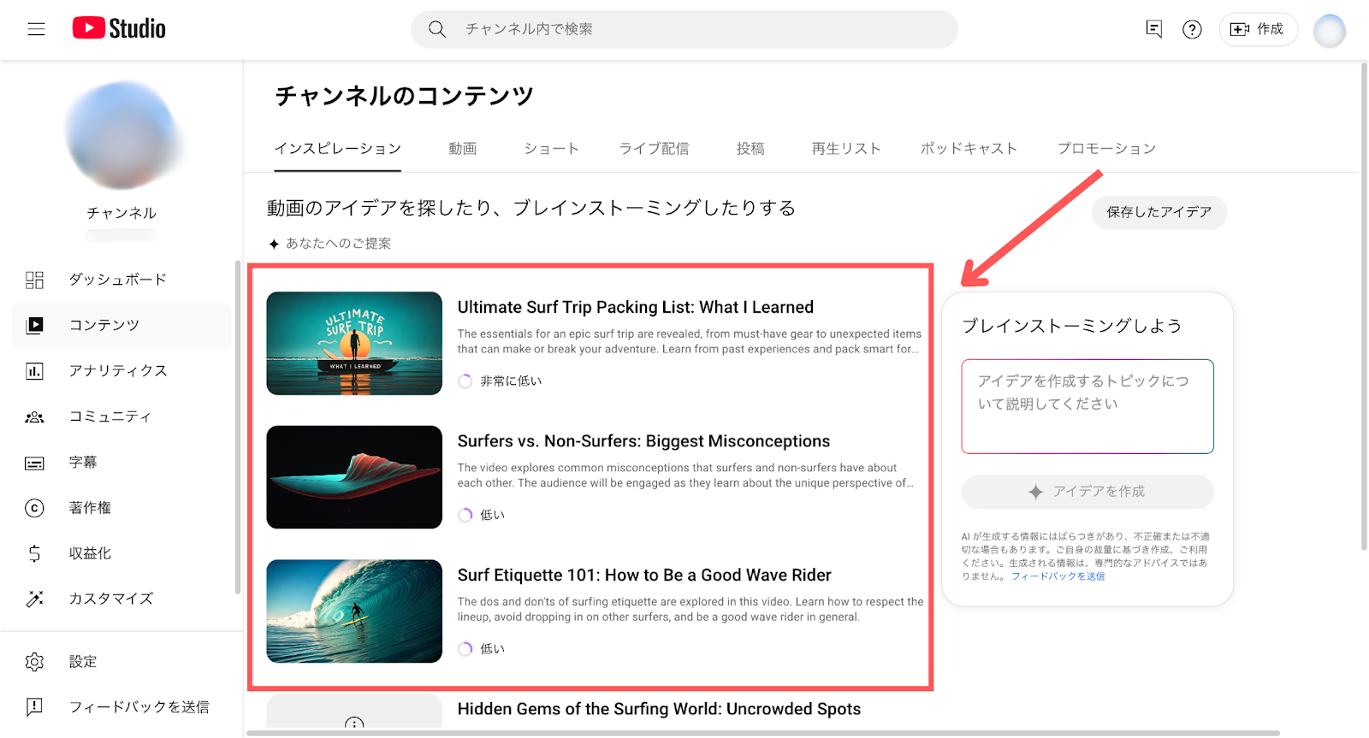Click title Surfers vs. Non-Surfers: Biggest Misconceptions
Viewport: 1369px width, 738px height.
pos(643,441)
